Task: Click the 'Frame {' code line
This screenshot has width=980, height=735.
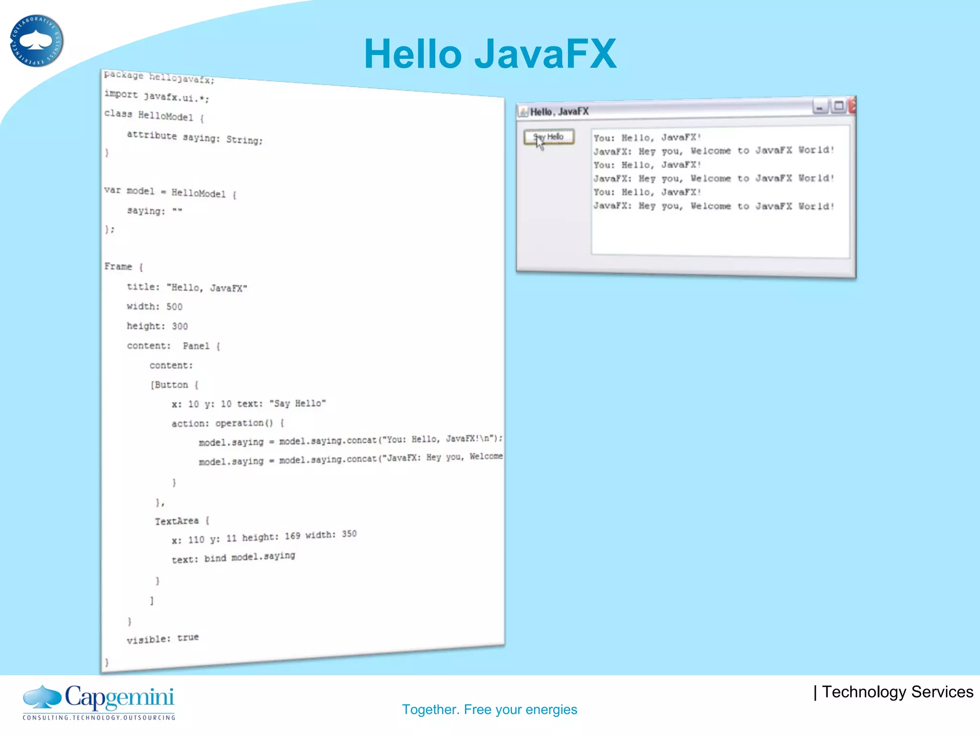Action: coord(124,267)
